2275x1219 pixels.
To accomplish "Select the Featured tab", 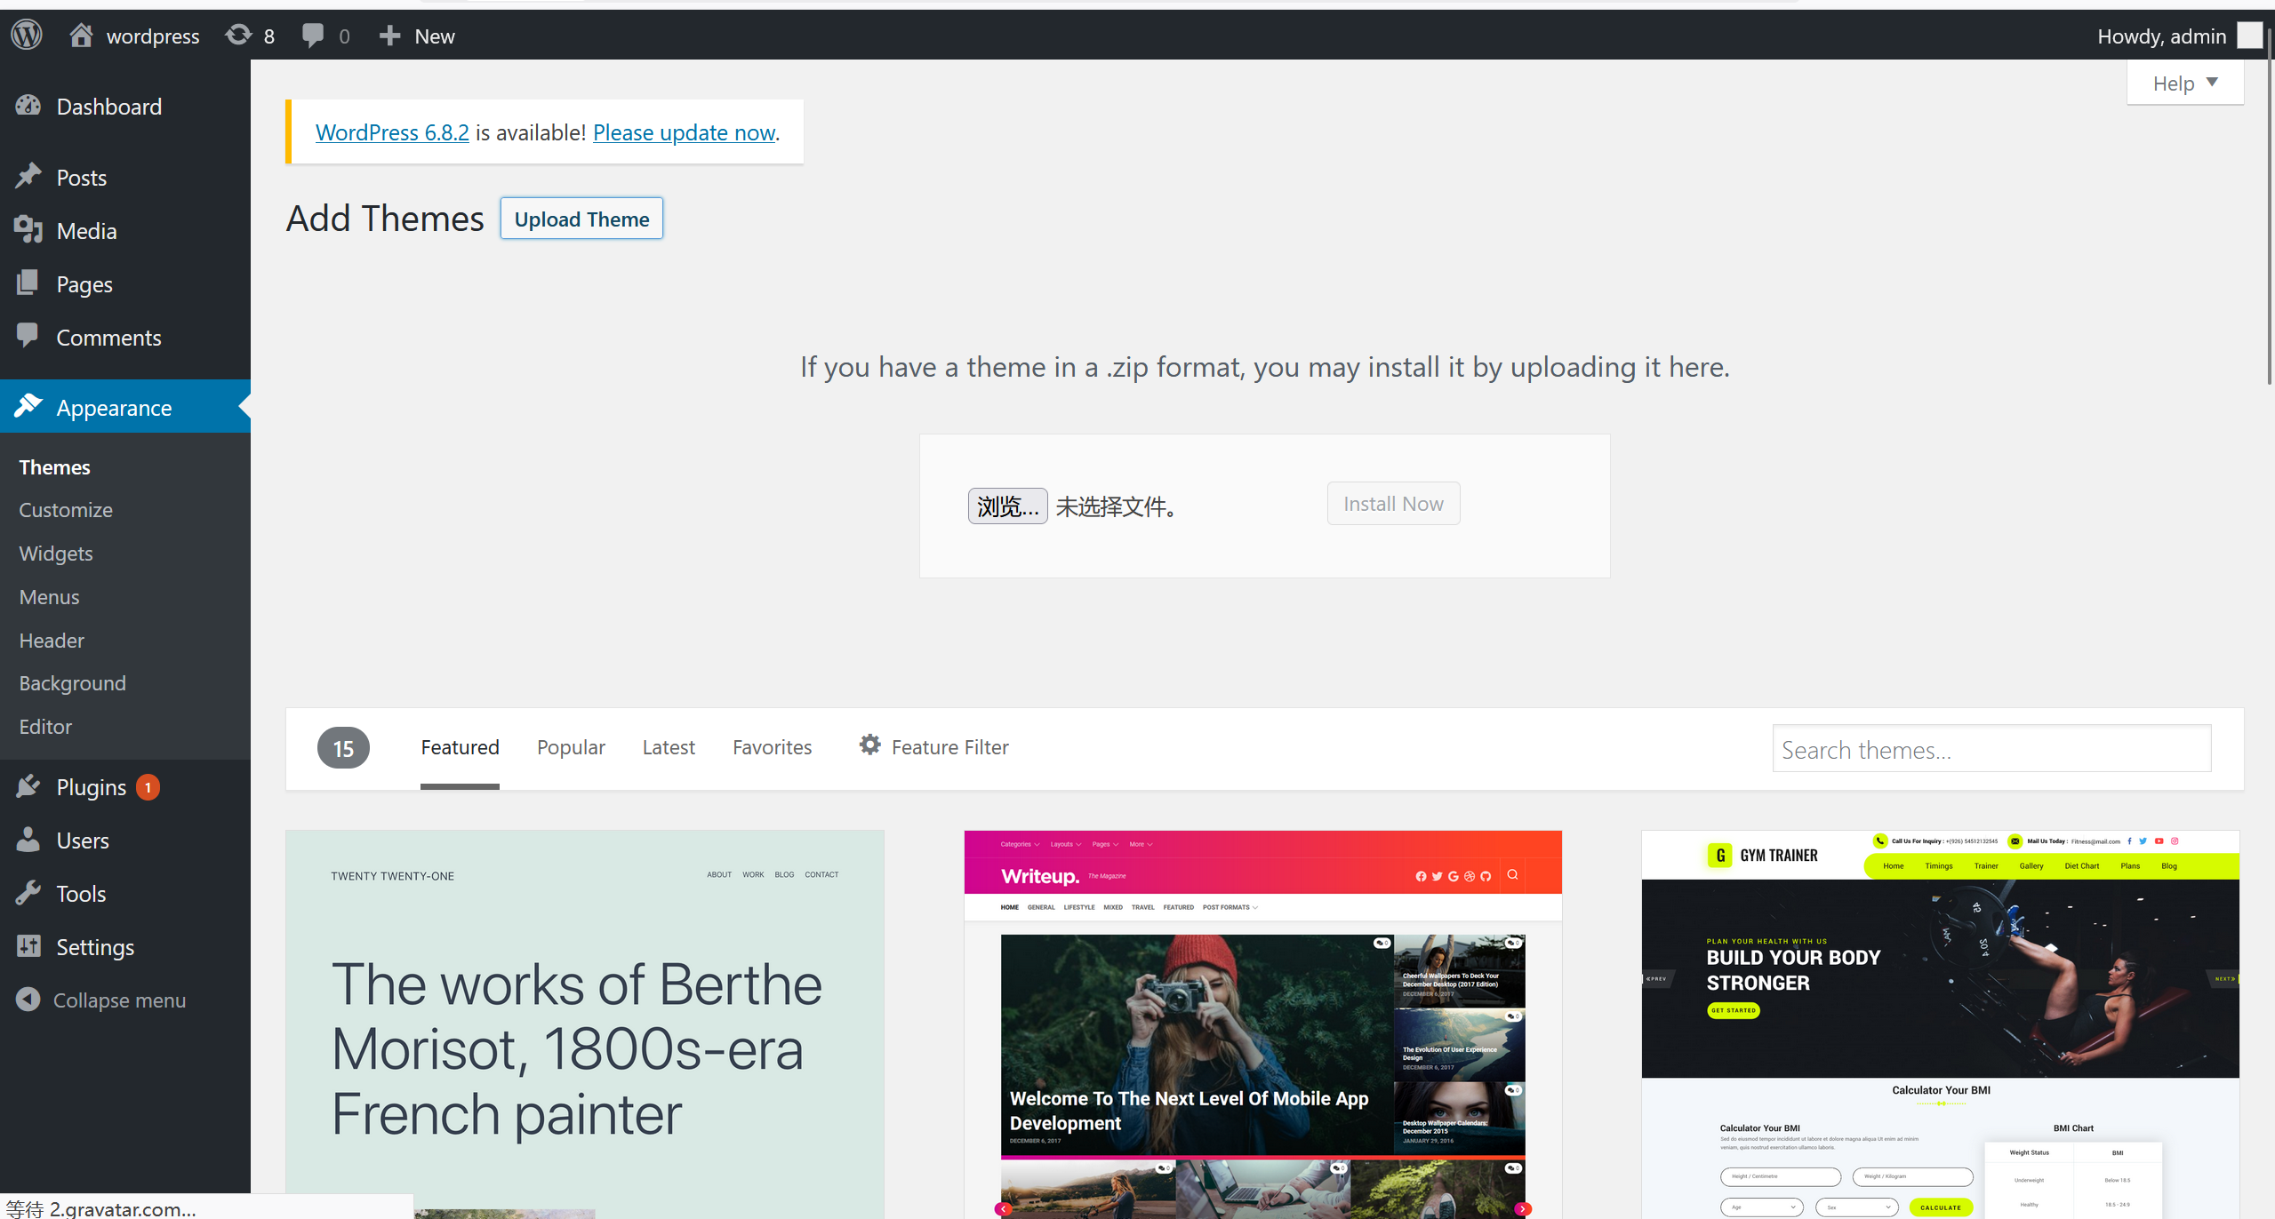I will click(460, 747).
